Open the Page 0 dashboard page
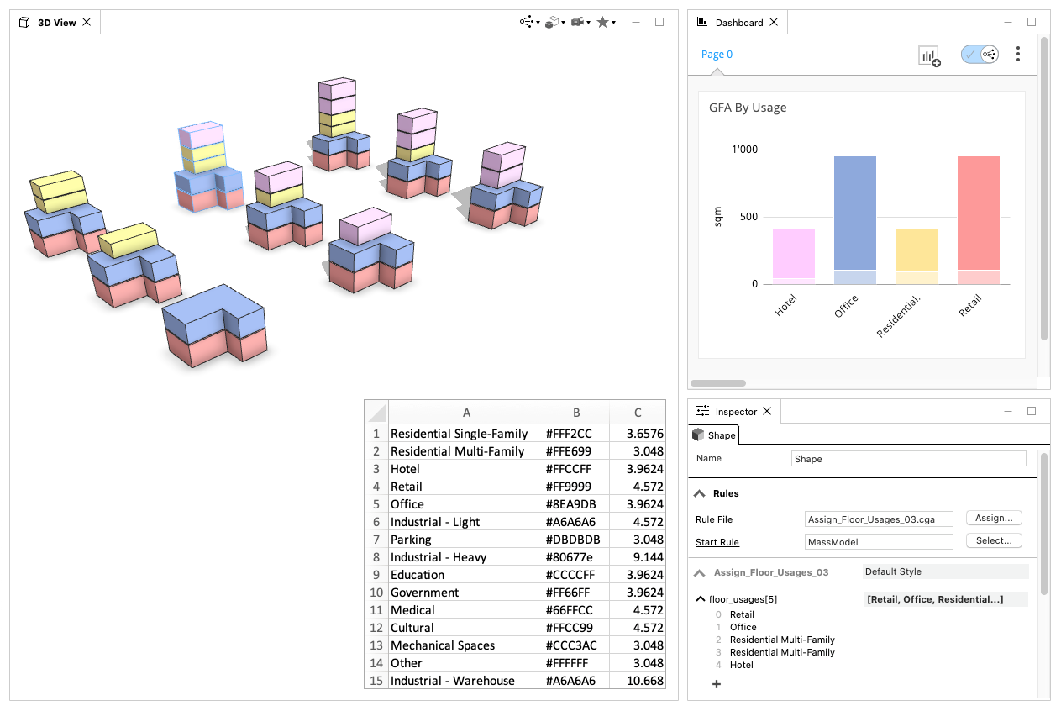This screenshot has height=711, width=1061. pos(717,55)
